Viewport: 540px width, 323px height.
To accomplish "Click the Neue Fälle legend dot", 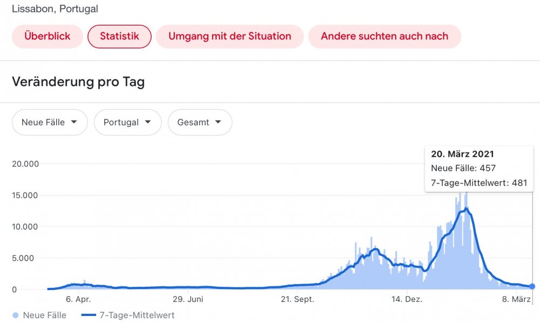I will click(16, 315).
